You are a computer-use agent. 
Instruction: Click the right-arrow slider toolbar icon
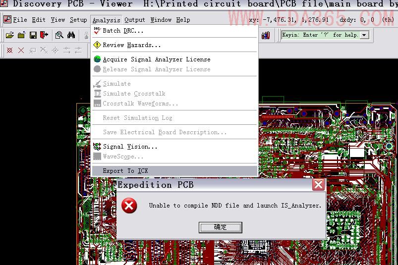[67, 50]
